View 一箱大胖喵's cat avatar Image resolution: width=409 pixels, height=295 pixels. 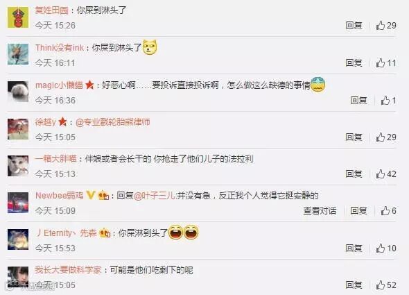18,166
